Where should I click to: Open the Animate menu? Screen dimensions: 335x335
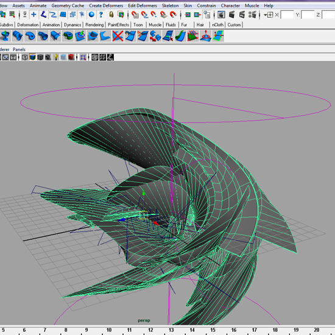38,5
